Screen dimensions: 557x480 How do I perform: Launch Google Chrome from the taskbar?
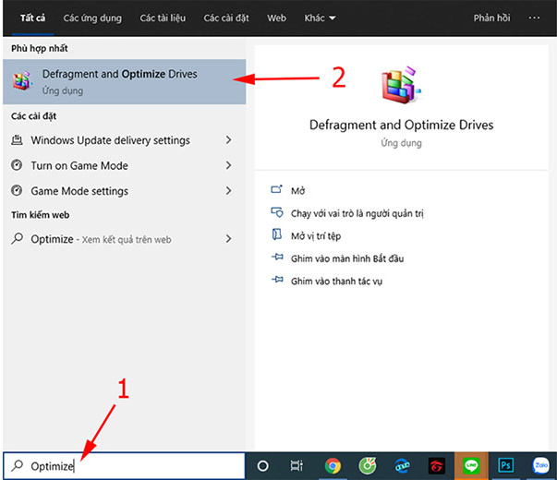pos(333,466)
